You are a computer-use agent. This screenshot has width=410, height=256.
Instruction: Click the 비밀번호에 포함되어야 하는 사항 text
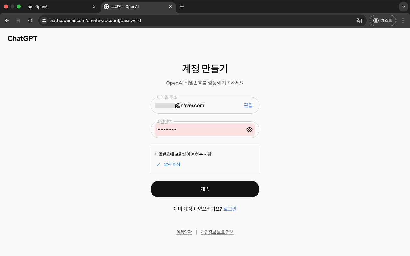[x=184, y=154]
